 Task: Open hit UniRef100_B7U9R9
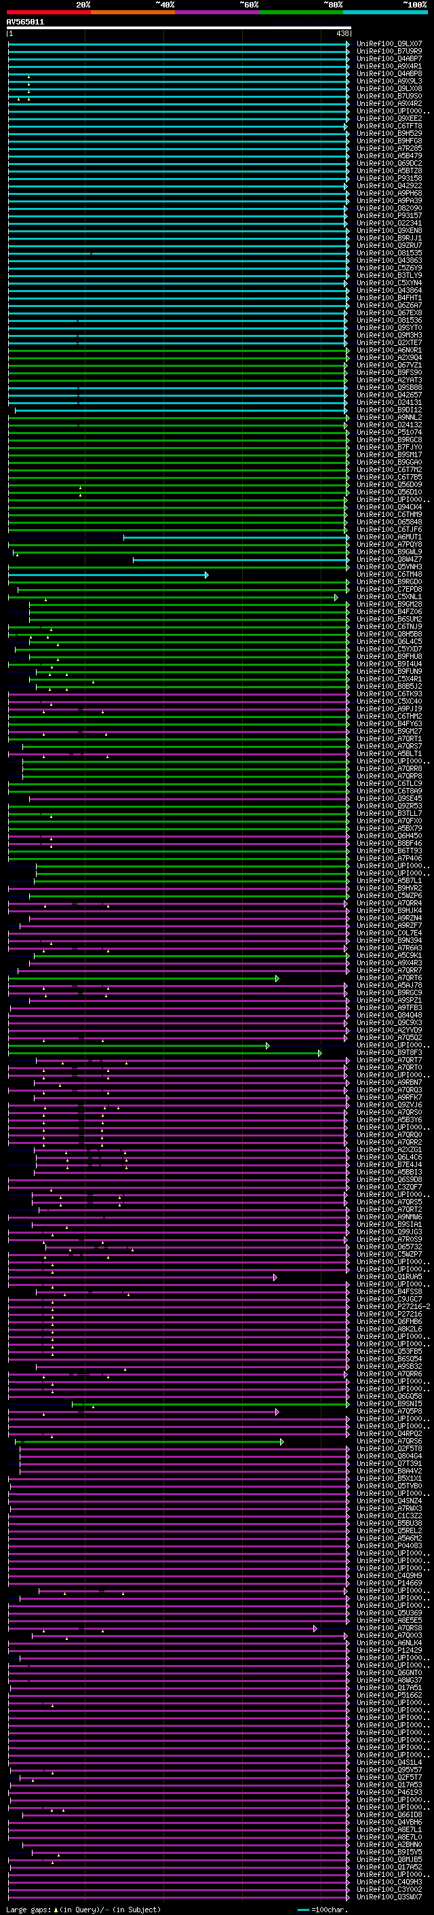(389, 52)
